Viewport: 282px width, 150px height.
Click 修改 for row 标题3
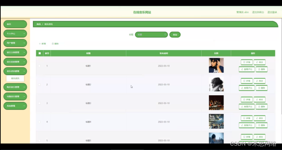pyautogui.click(x=260, y=100)
